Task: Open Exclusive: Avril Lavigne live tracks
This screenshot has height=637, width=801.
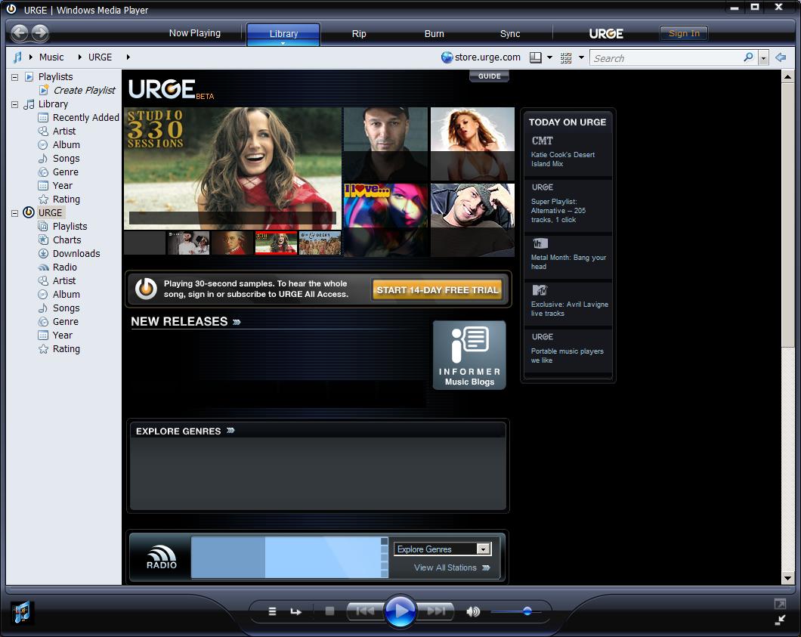Action: point(569,308)
